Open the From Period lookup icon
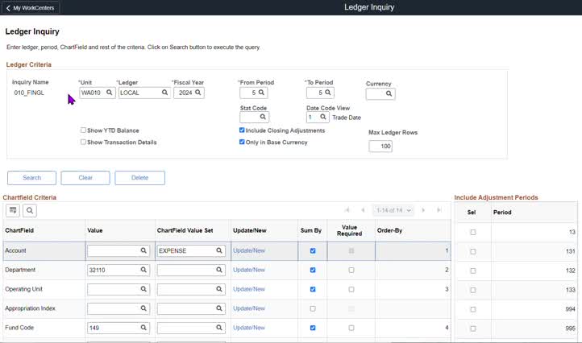The width and height of the screenshot is (582, 343). click(x=263, y=93)
